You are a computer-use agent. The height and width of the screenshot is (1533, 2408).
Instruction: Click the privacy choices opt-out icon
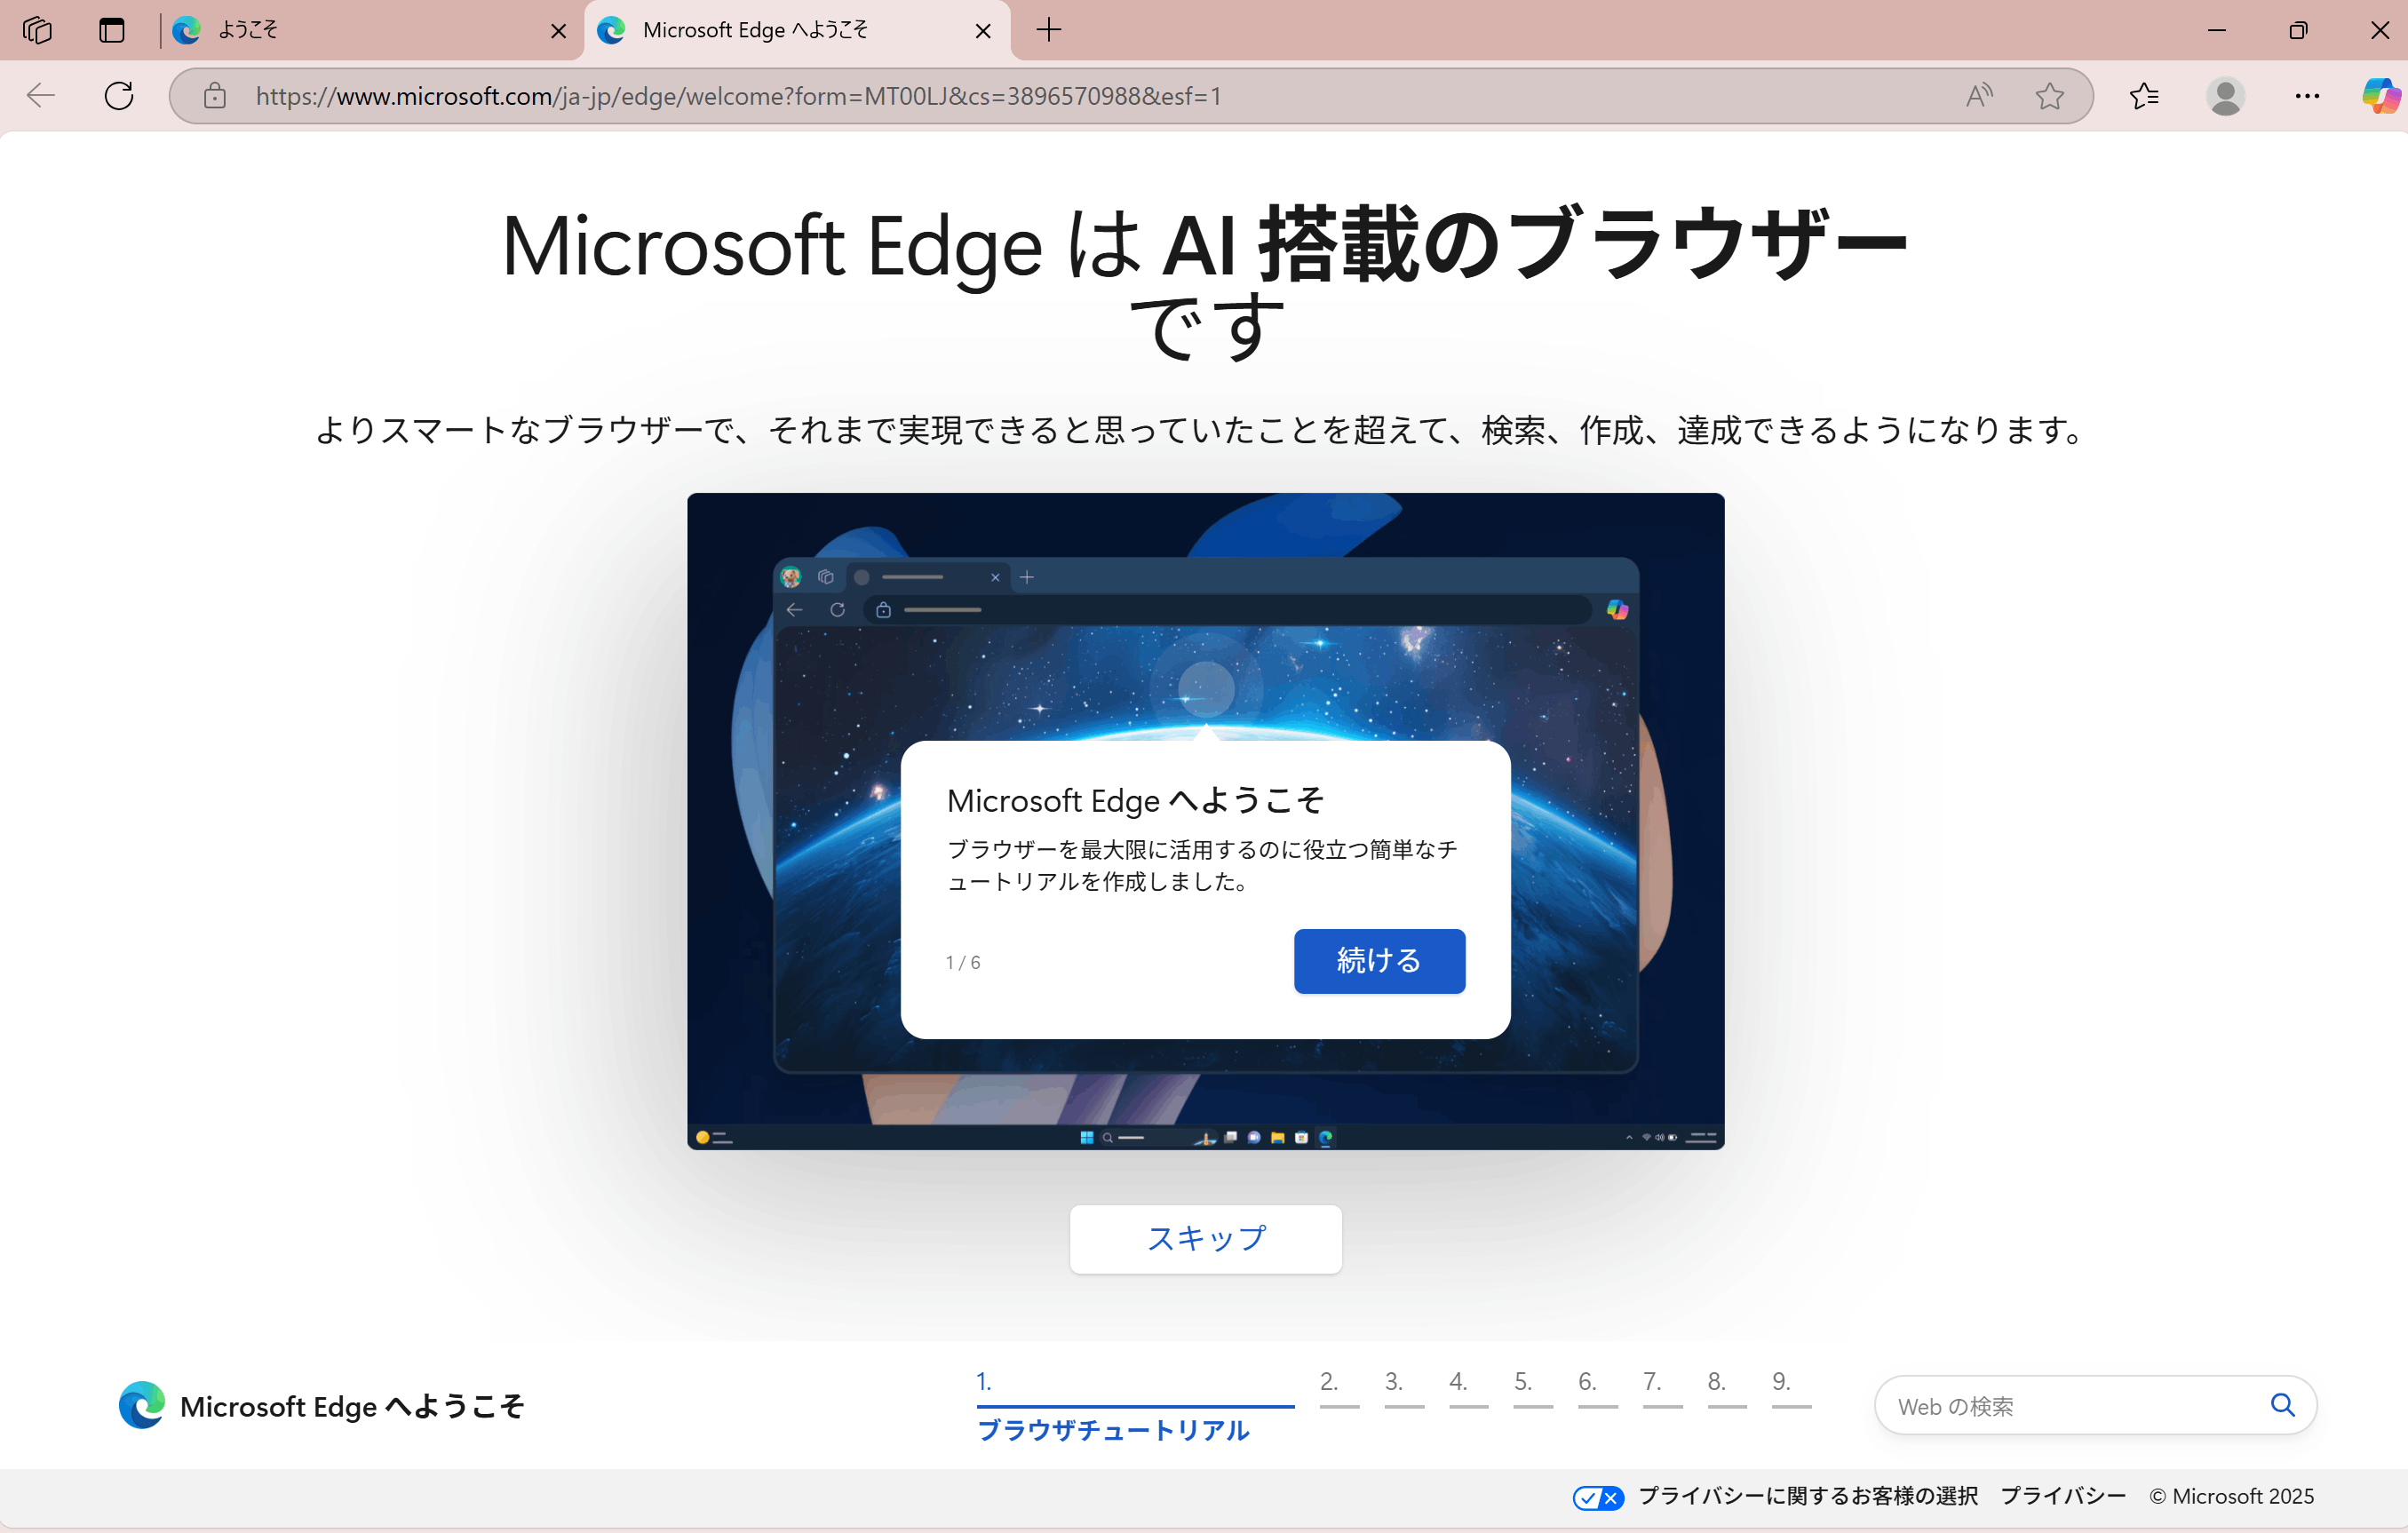coord(1597,1497)
